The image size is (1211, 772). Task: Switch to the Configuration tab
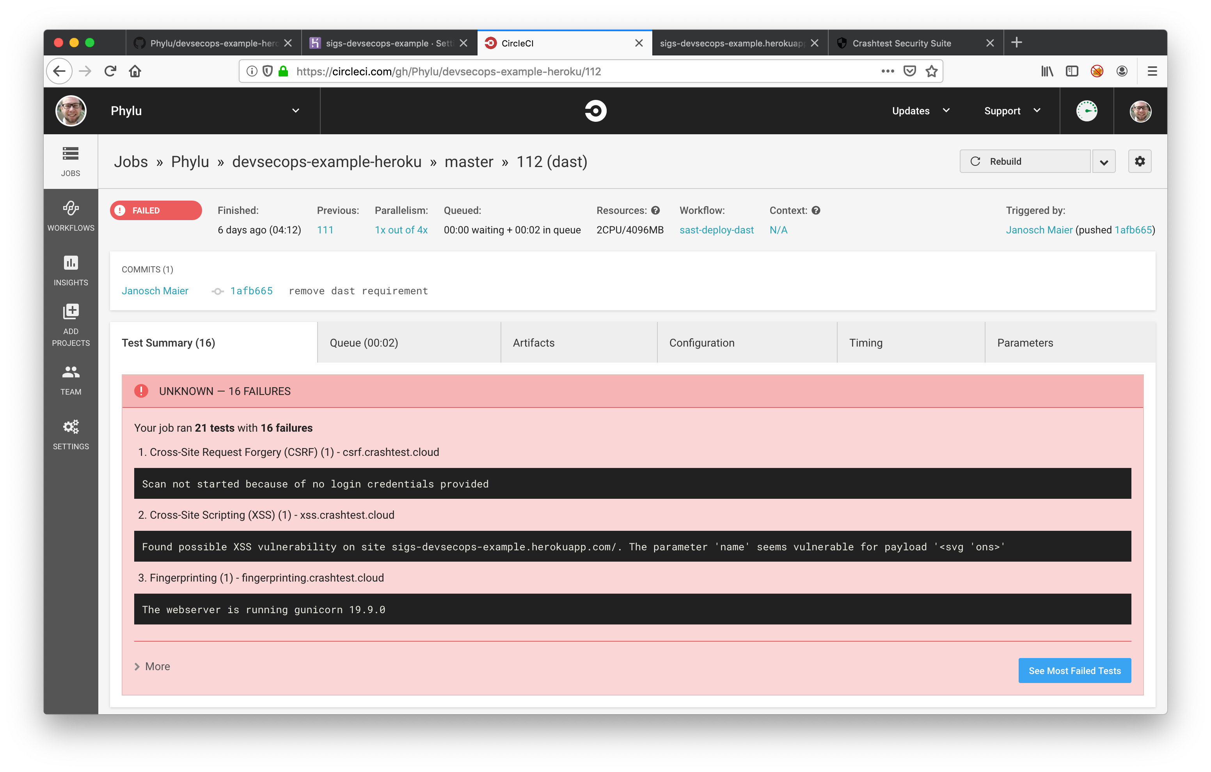pos(701,343)
